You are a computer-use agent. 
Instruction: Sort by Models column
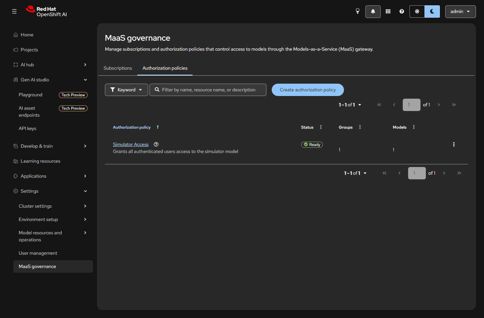[404, 127]
